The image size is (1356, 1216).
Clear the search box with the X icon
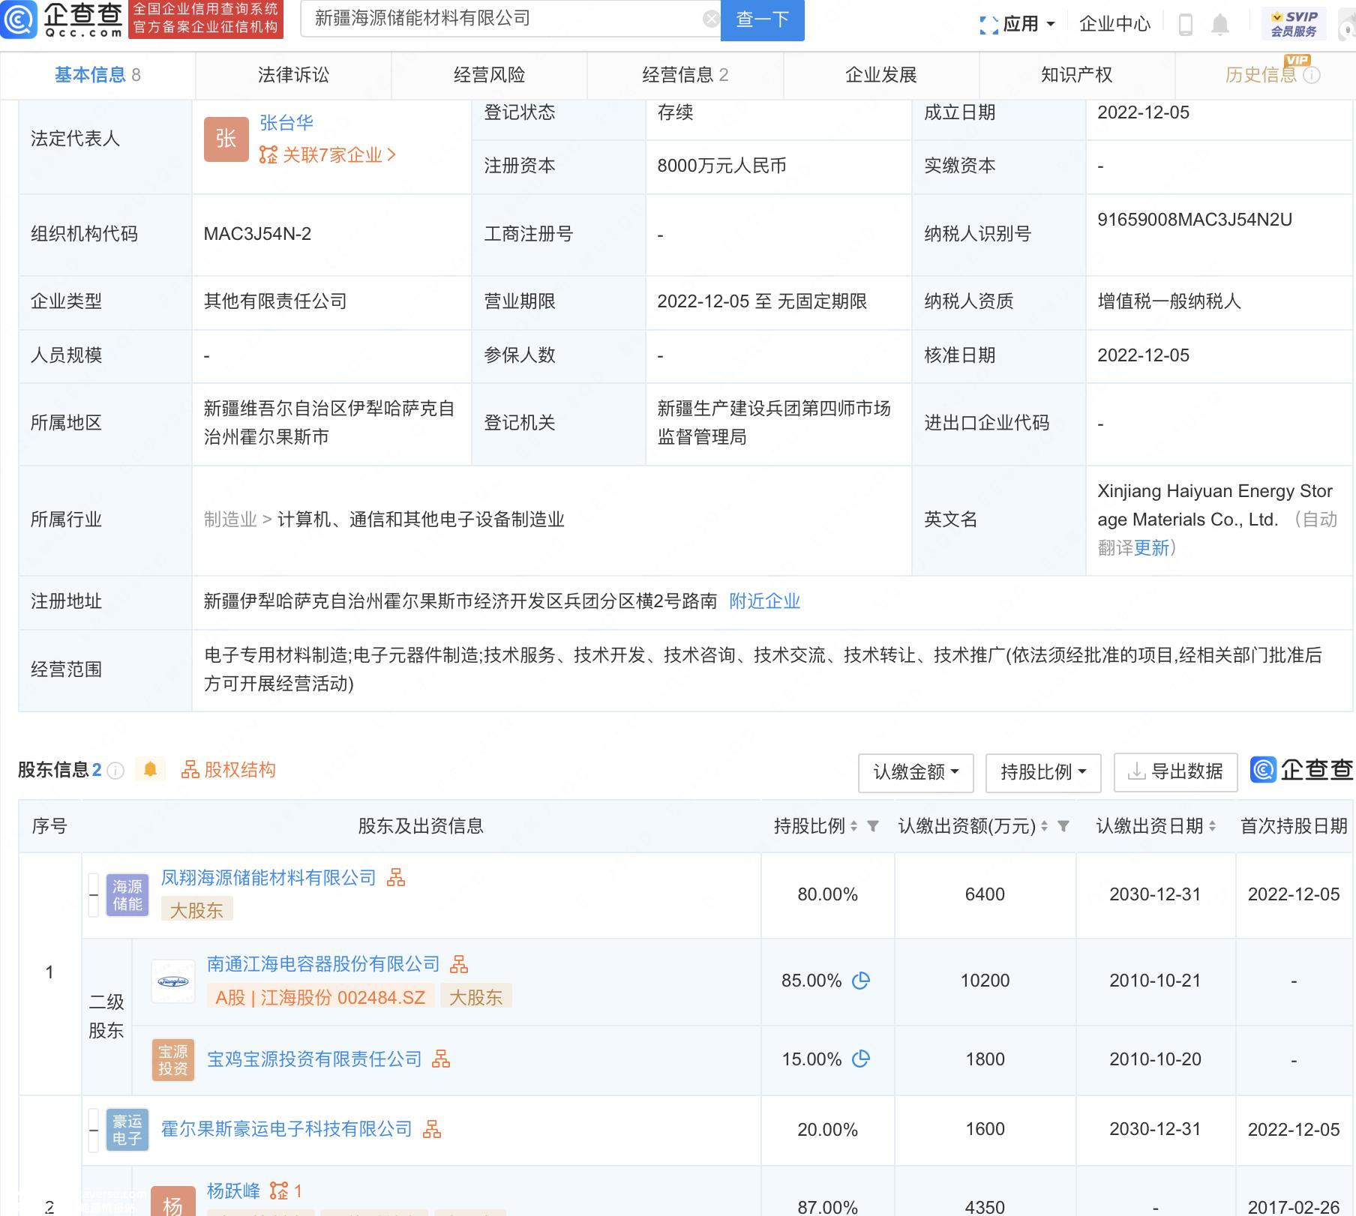(x=711, y=19)
